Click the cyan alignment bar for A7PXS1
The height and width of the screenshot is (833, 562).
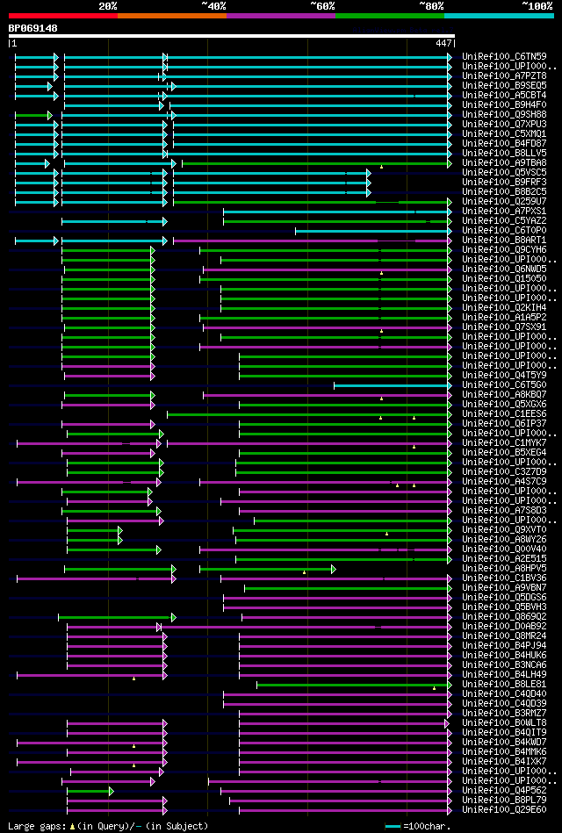click(x=336, y=212)
